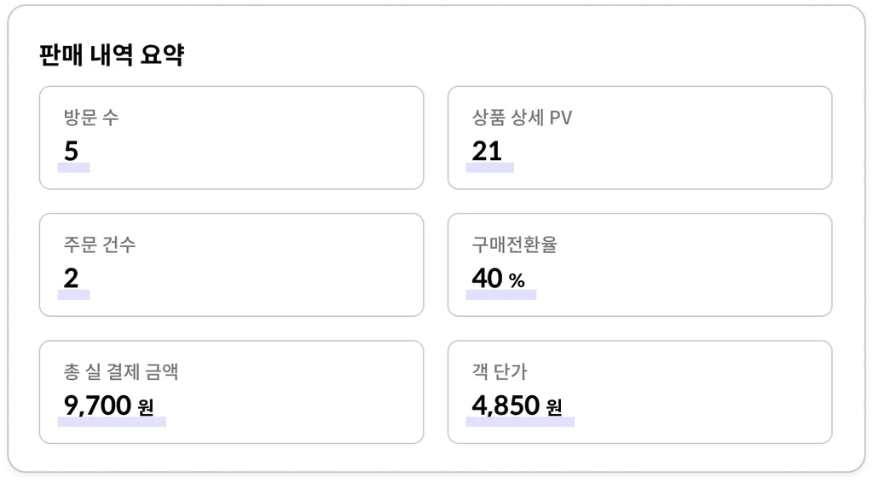
Task: Click the 판매 내역 요약 heading
Action: point(112,56)
